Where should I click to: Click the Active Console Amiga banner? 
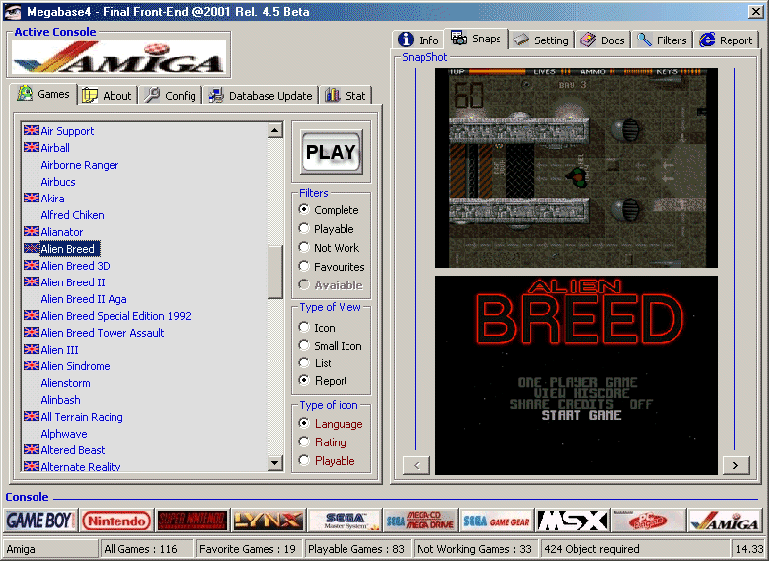(x=118, y=57)
